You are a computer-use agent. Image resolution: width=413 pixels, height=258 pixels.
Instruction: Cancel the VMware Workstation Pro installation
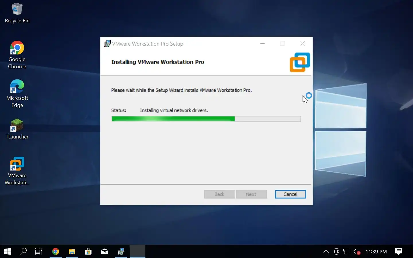coord(291,194)
